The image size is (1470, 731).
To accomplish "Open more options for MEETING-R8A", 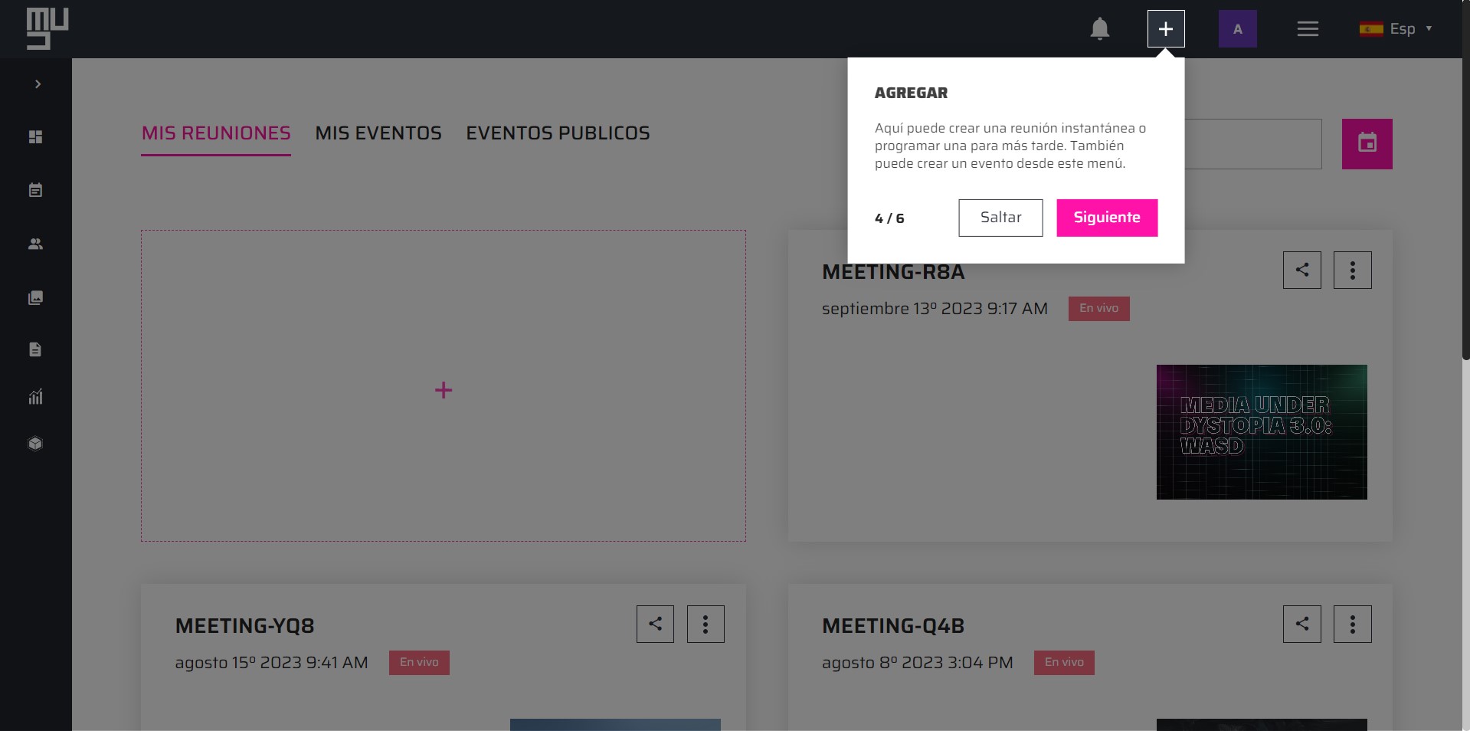I will tap(1353, 270).
